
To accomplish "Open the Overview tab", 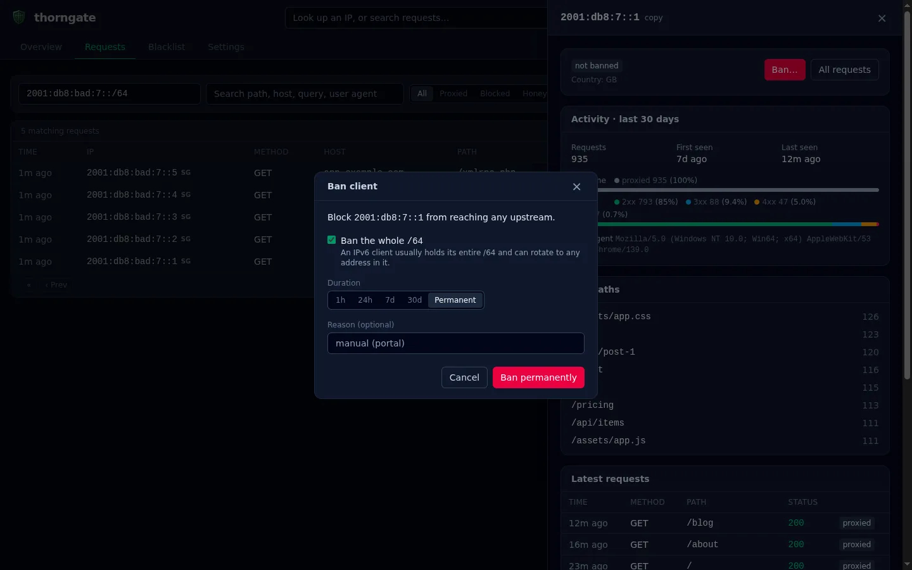I will pyautogui.click(x=41, y=47).
